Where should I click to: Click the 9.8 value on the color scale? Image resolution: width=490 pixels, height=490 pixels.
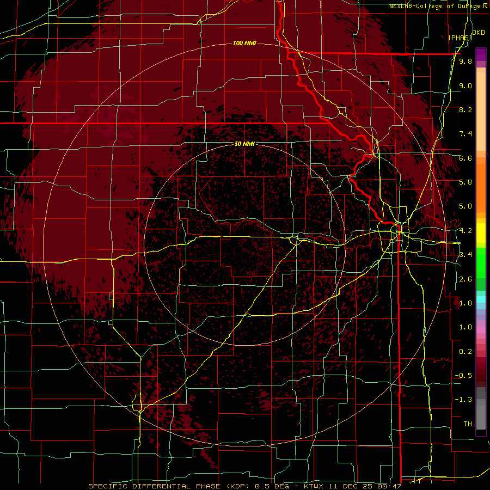465,61
